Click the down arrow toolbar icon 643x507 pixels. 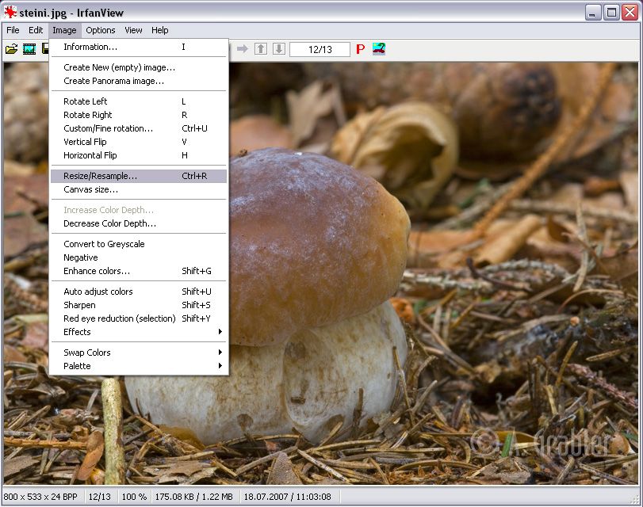click(x=278, y=49)
